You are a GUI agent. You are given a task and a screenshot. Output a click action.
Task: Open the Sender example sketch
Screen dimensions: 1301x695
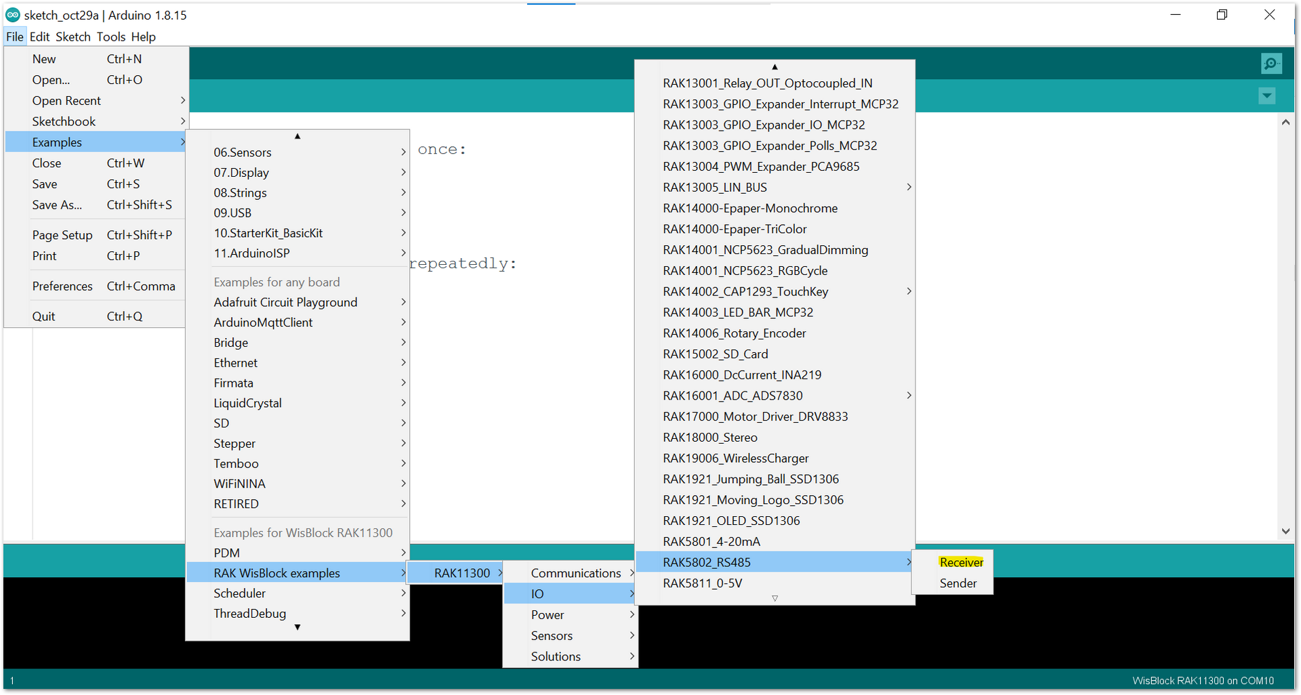point(953,583)
